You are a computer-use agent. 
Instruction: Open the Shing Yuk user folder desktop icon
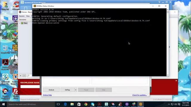[5, 6]
